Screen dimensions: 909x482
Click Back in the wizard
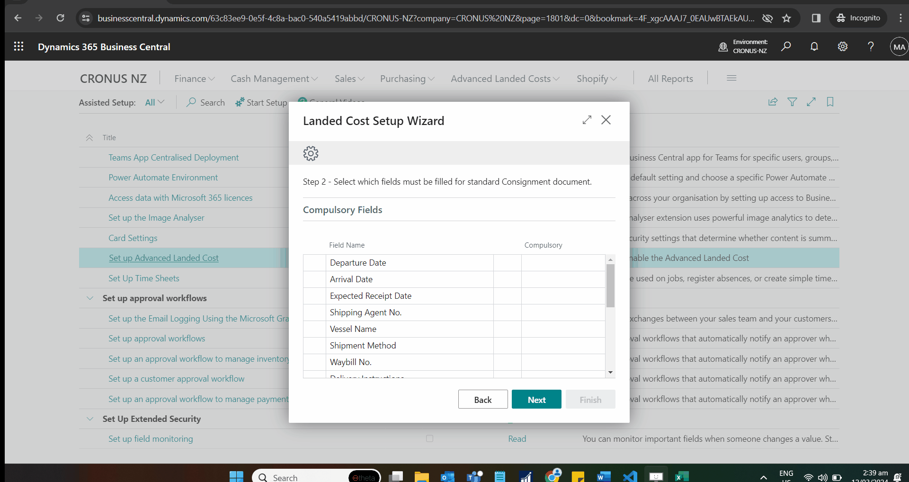(483, 399)
